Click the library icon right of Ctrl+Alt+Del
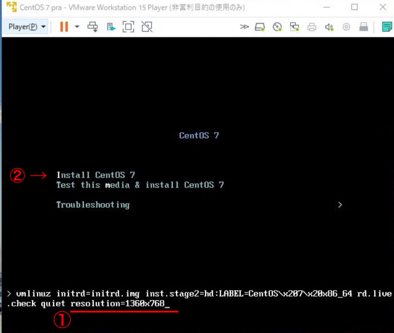394x333 pixels. coord(111,27)
